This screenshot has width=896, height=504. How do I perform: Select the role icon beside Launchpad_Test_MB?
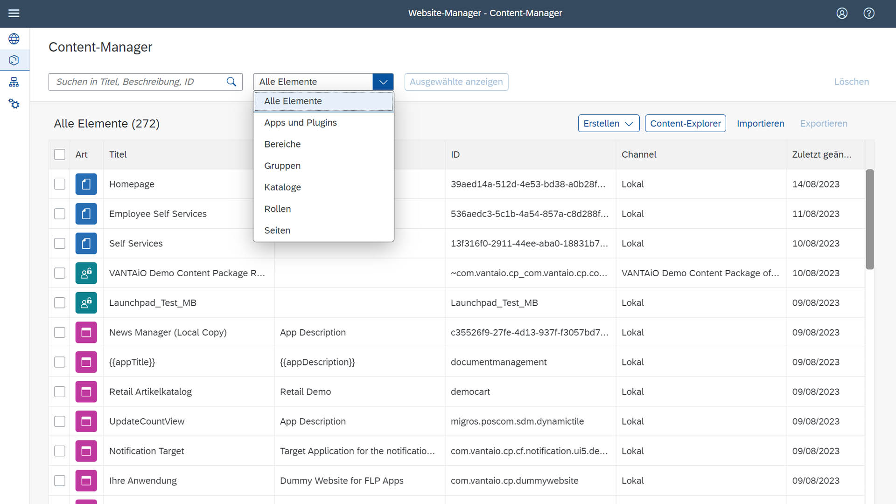pos(86,302)
